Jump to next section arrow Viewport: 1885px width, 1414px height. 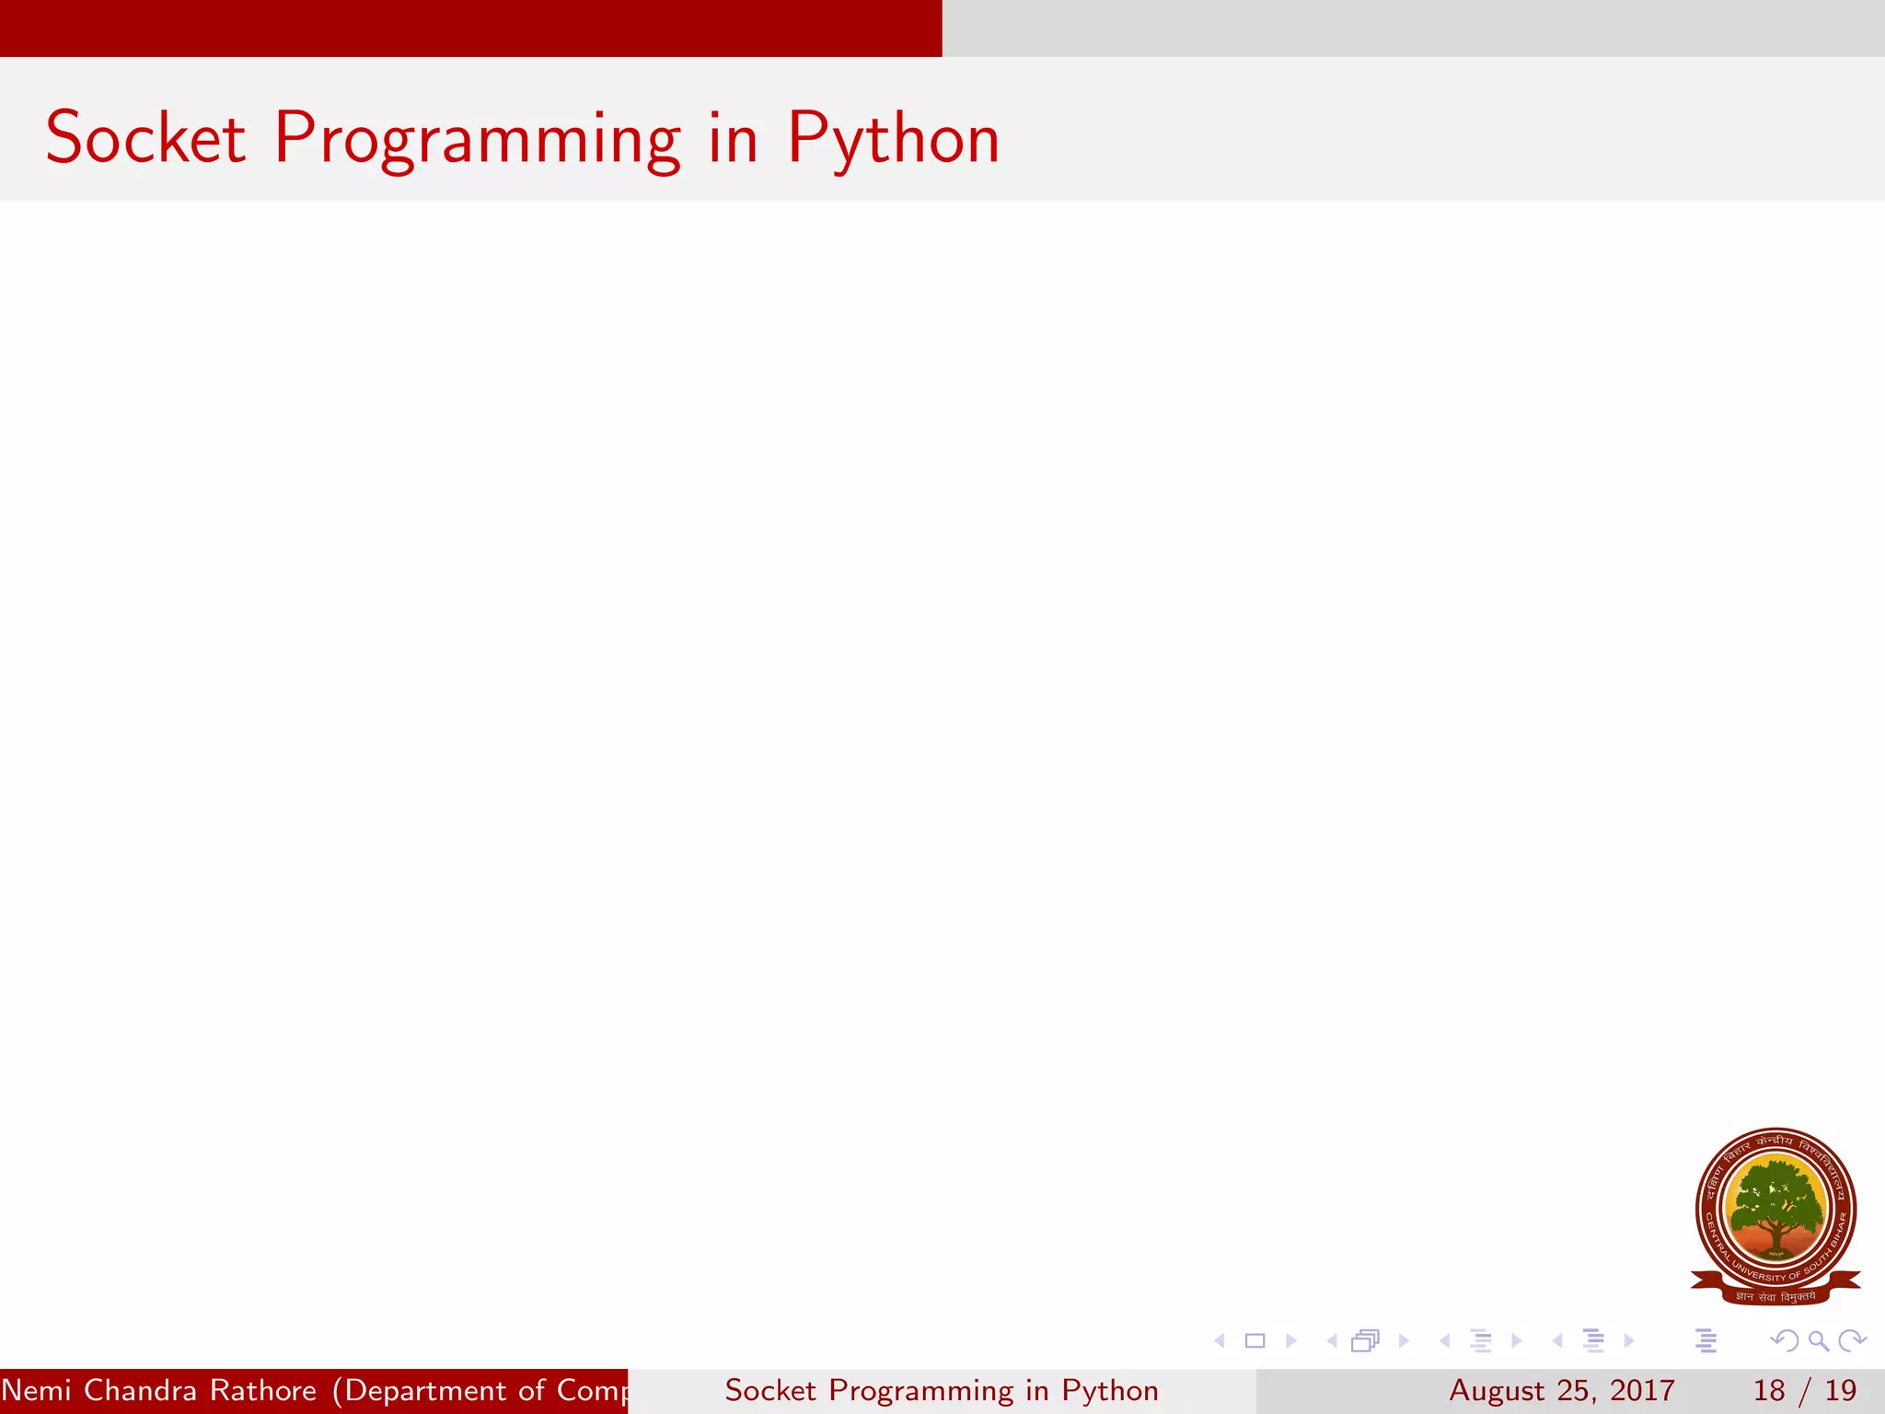(x=1629, y=1341)
